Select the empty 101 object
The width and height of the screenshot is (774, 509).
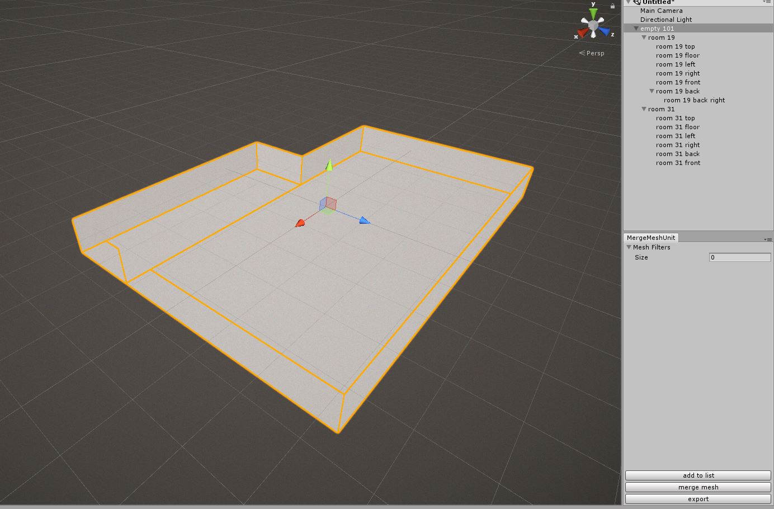click(699, 29)
